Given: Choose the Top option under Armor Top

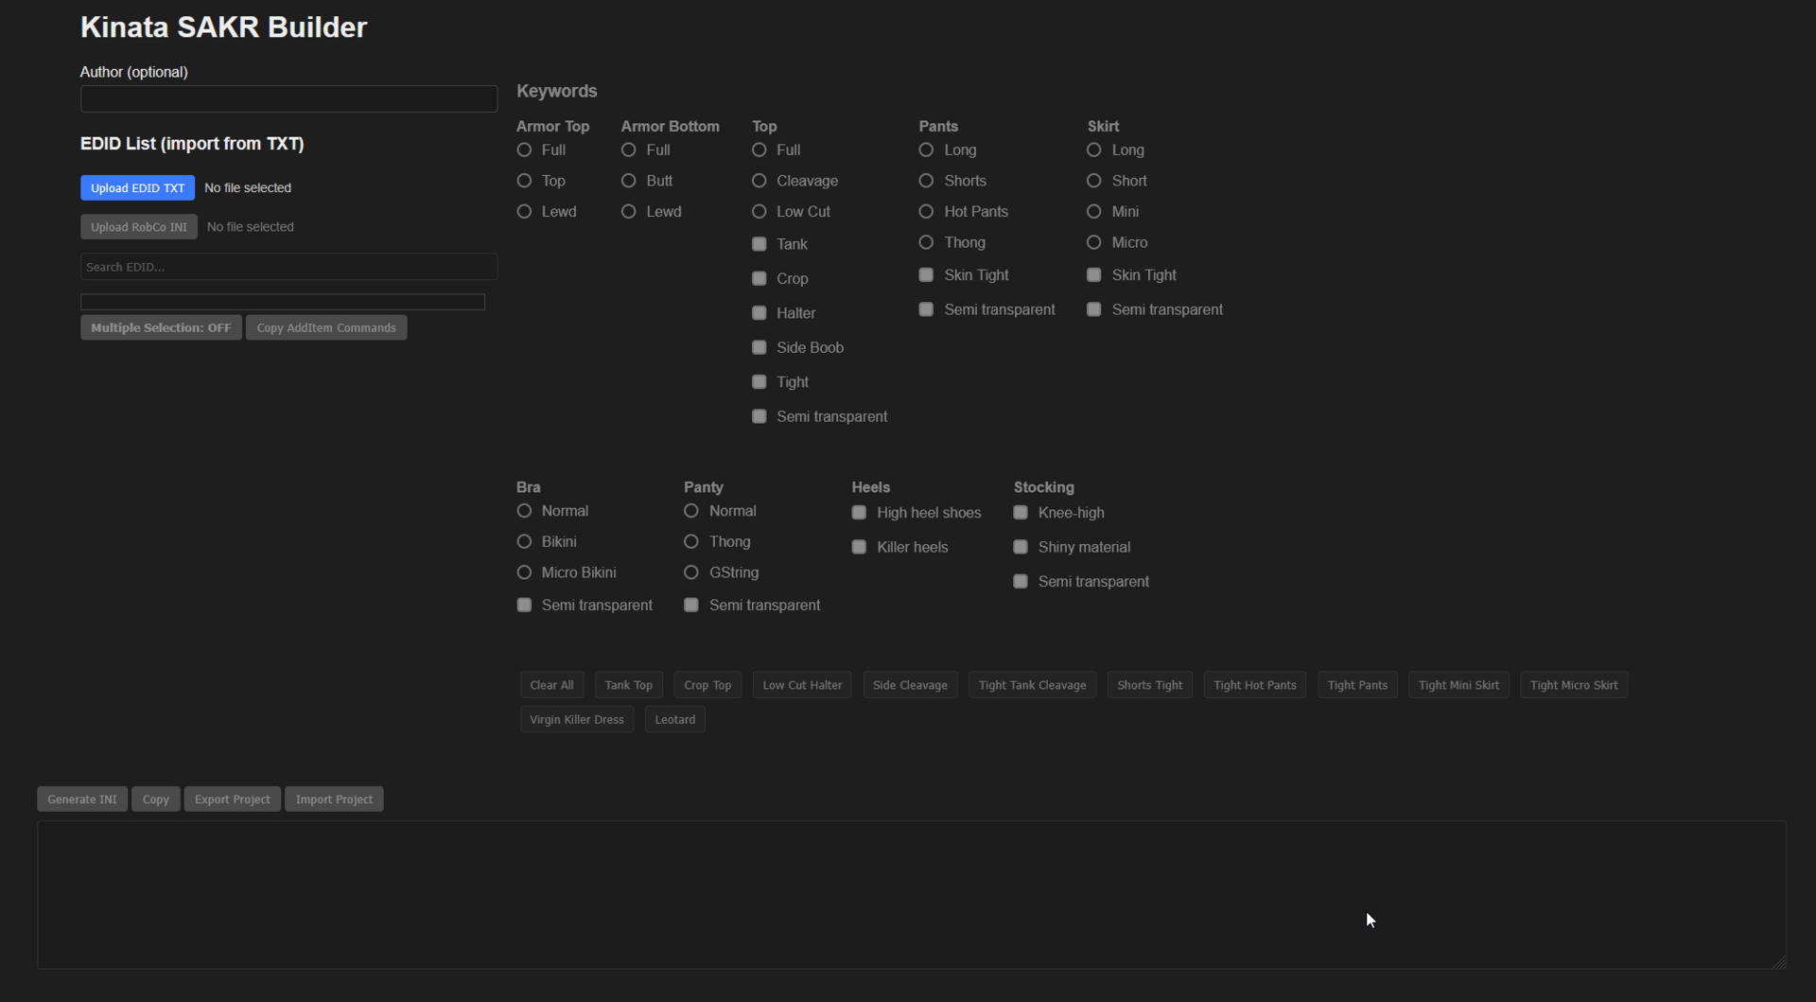Looking at the screenshot, I should (524, 181).
